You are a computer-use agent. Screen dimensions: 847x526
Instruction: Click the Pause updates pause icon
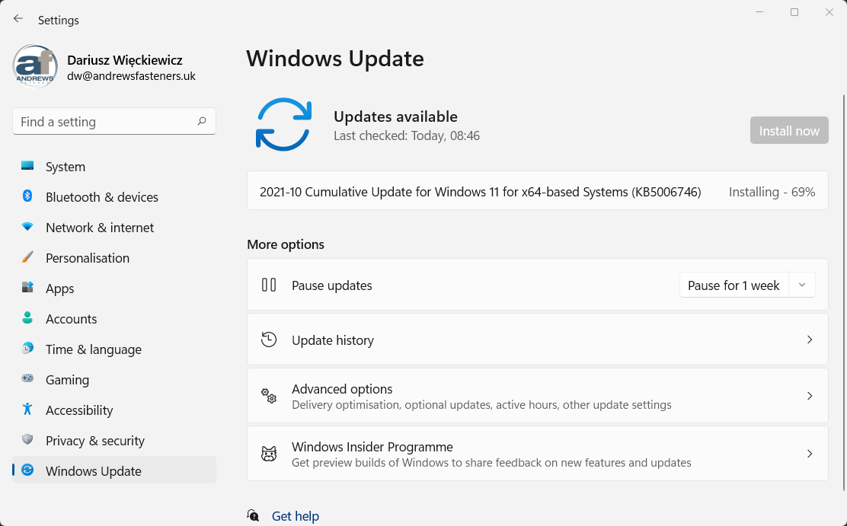(268, 285)
